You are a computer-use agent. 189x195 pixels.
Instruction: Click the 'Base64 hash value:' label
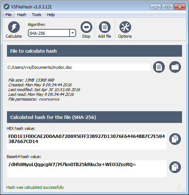24,157
